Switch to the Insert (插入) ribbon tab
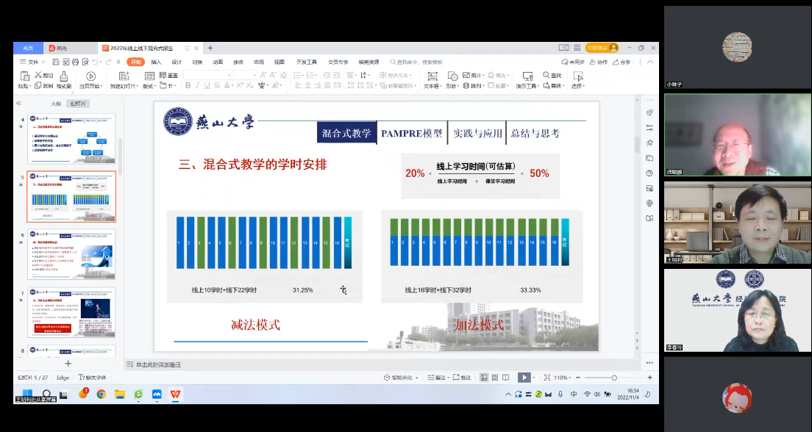The height and width of the screenshot is (432, 812). pyautogui.click(x=156, y=62)
